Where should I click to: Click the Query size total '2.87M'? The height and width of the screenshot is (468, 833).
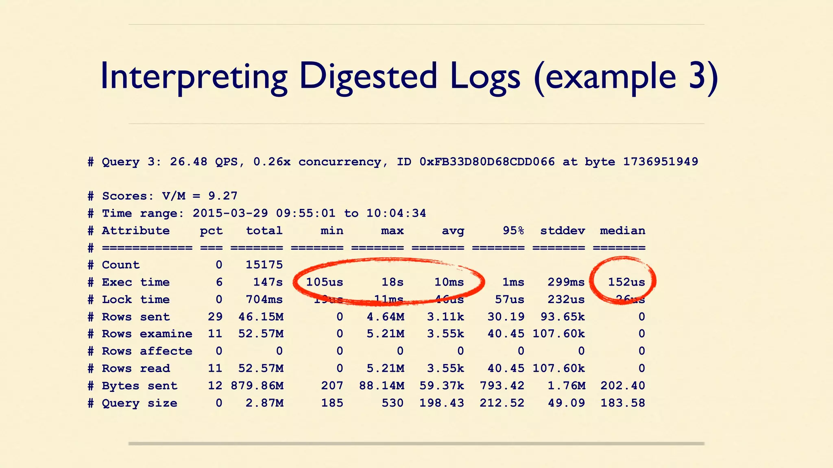pos(264,403)
